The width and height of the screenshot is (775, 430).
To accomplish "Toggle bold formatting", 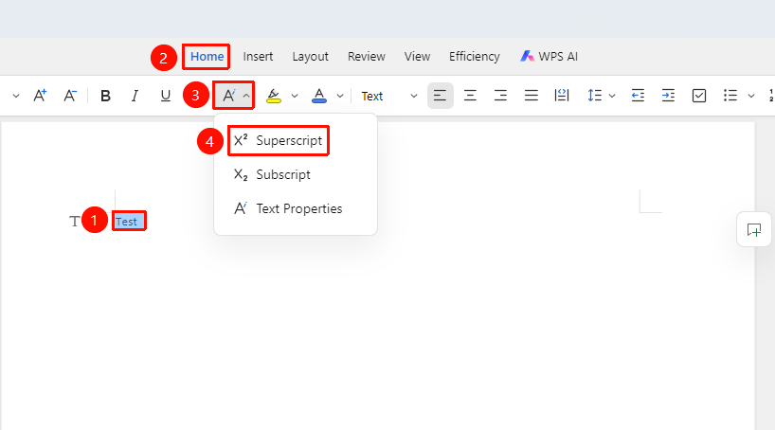I will pyautogui.click(x=105, y=96).
